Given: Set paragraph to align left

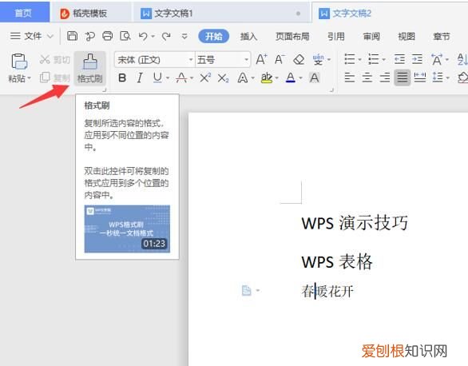Looking at the screenshot, I should coord(350,78).
